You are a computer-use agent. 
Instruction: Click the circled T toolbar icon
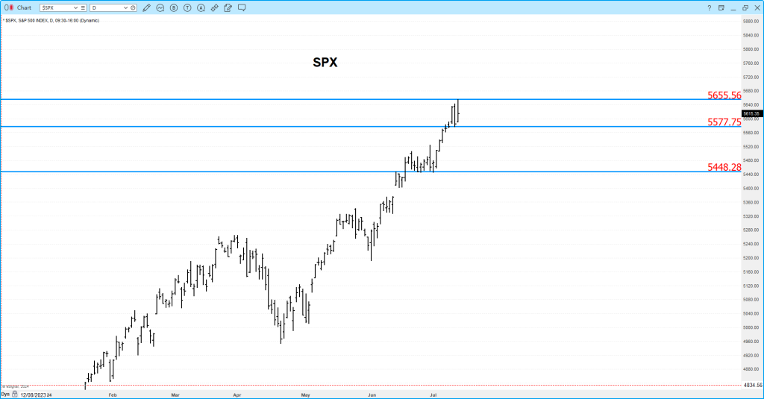pyautogui.click(x=187, y=7)
